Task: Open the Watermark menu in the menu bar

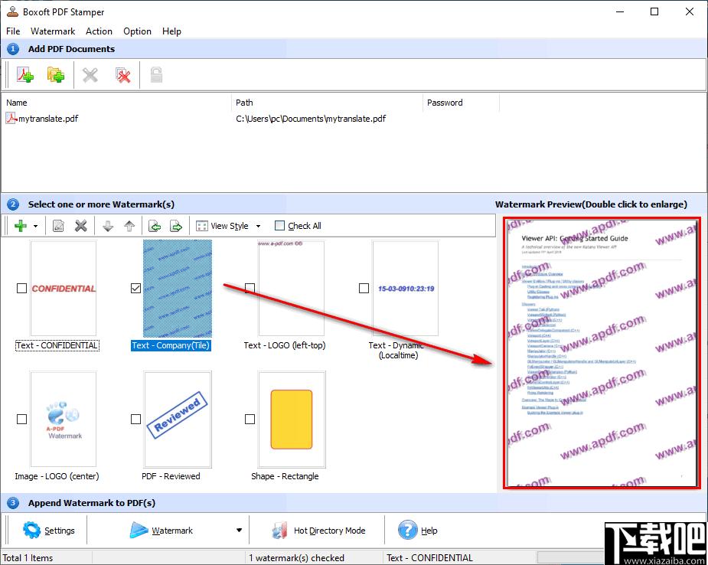Action: coord(53,31)
